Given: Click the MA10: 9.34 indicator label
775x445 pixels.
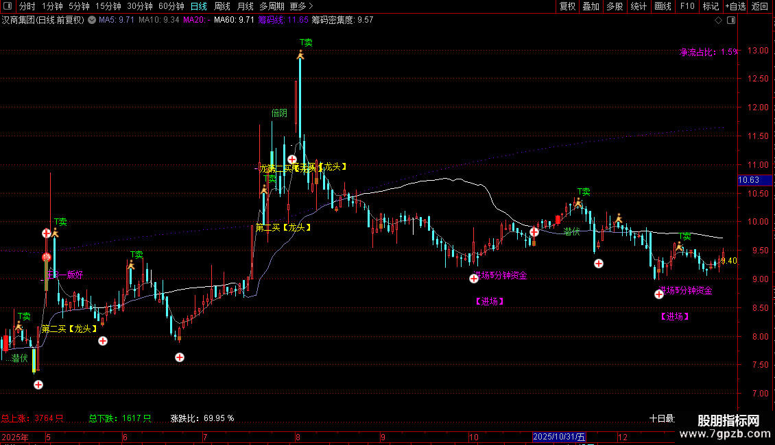Looking at the screenshot, I should pos(158,21).
